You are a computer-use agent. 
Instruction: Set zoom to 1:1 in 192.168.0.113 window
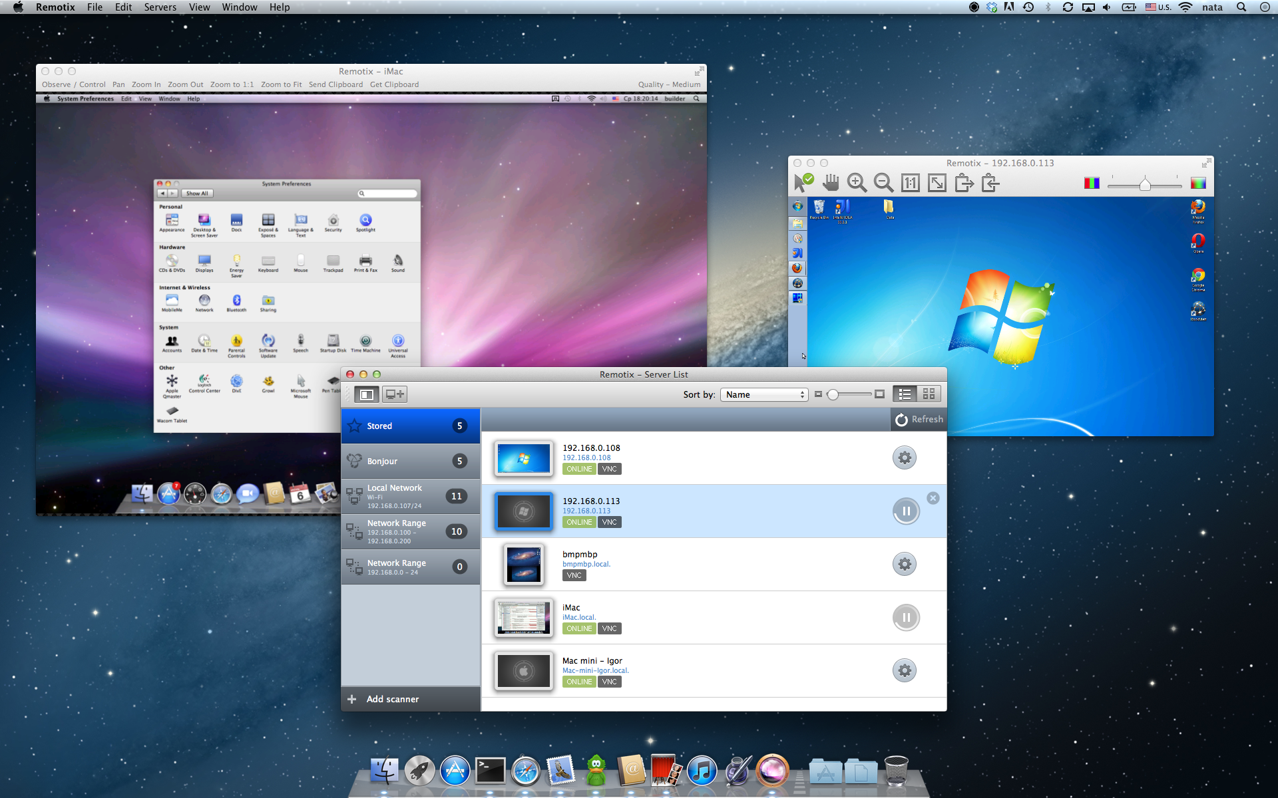pyautogui.click(x=910, y=183)
